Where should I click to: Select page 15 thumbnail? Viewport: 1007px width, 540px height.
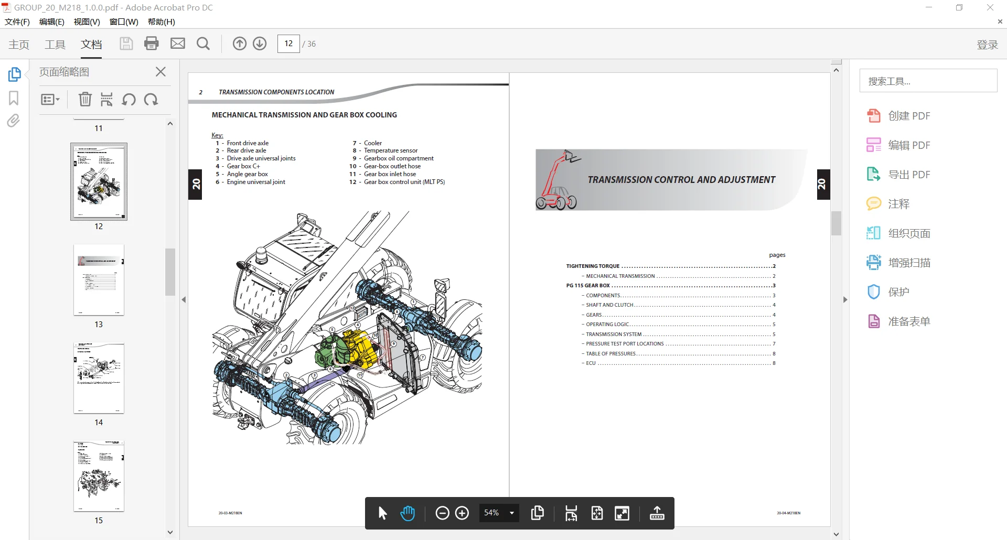[99, 476]
